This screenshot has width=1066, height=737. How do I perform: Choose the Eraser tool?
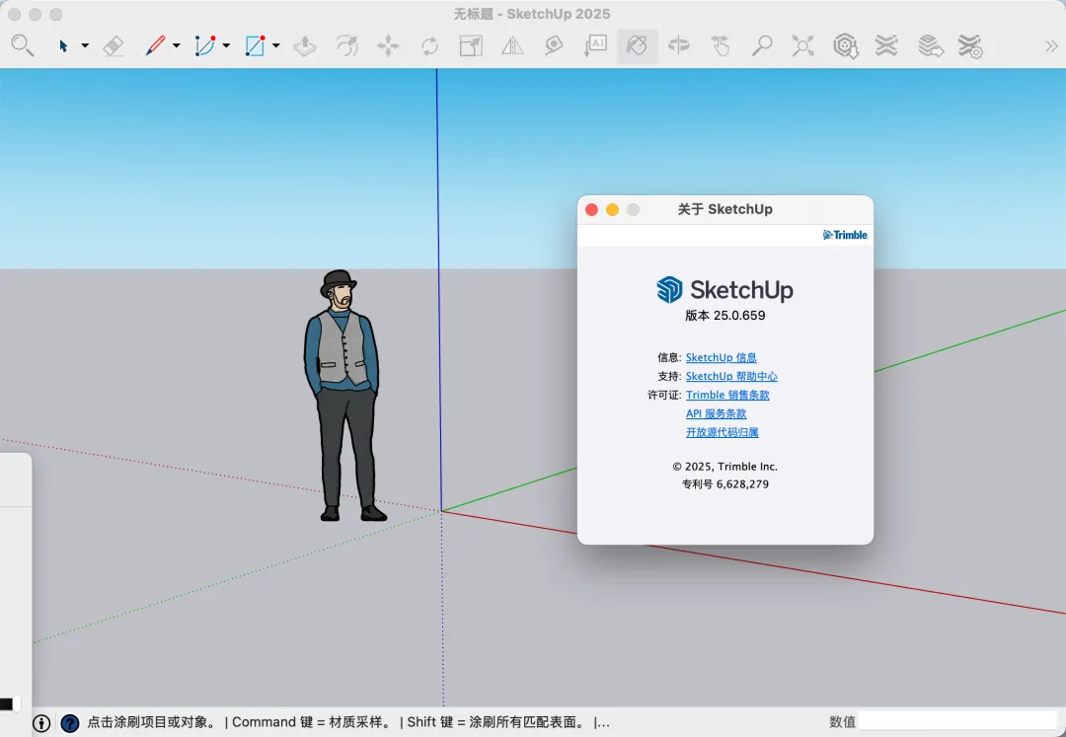[x=113, y=46]
